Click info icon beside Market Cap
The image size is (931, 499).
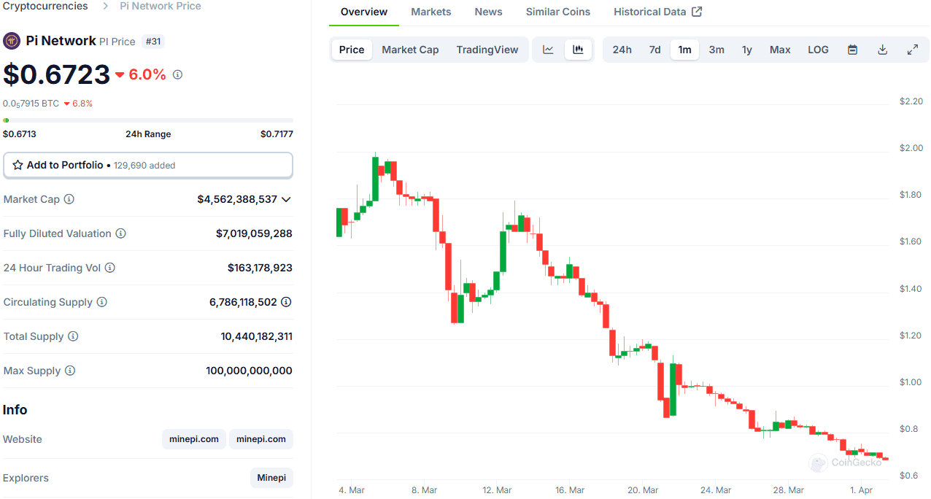click(x=69, y=199)
